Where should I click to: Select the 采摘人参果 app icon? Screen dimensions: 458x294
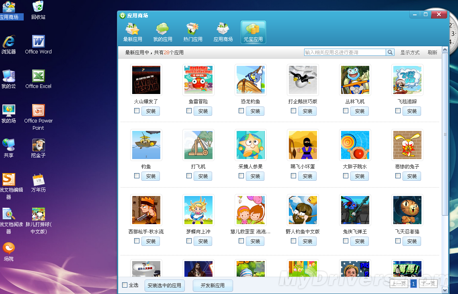251,145
